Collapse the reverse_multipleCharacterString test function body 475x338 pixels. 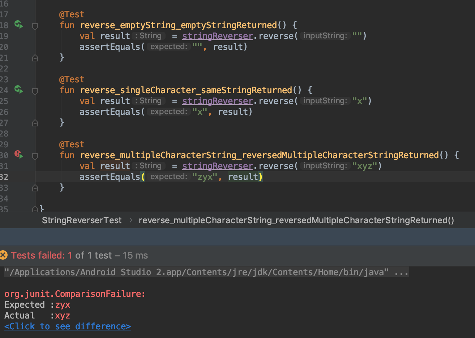click(x=35, y=155)
